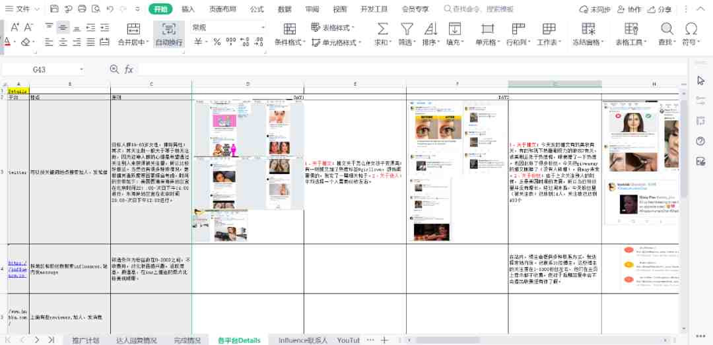Open the Insert (插入) ribbon tab
Screen dimensions: 713x345
[188, 9]
